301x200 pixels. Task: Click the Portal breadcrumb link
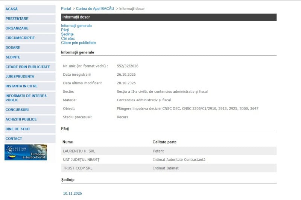point(66,9)
